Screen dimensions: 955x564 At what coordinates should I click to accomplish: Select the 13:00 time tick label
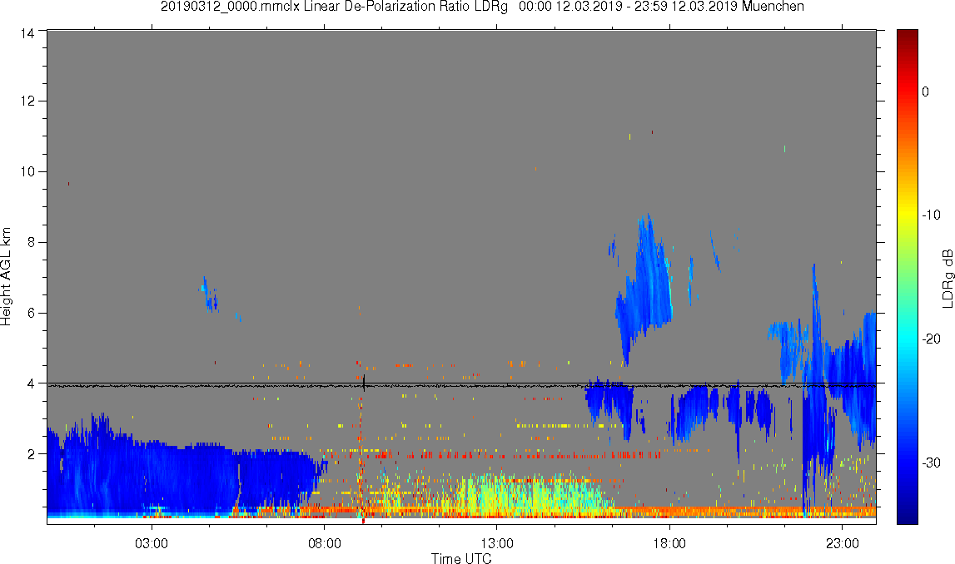coord(496,543)
